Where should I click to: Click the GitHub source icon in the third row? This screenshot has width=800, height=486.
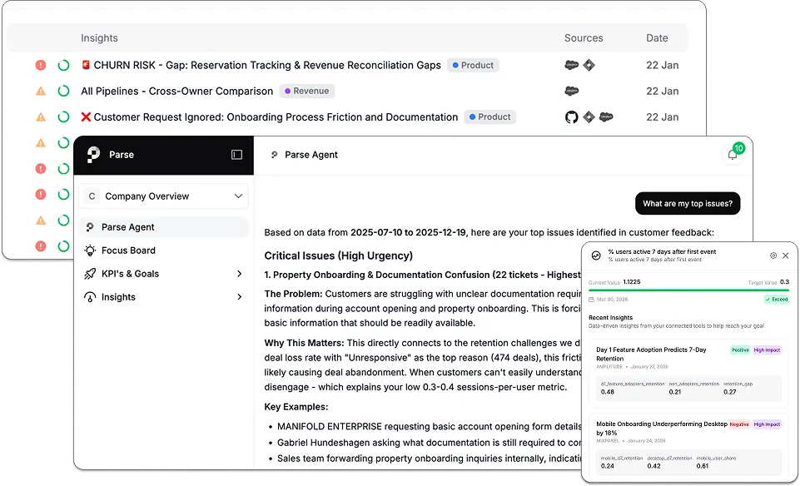click(x=571, y=117)
